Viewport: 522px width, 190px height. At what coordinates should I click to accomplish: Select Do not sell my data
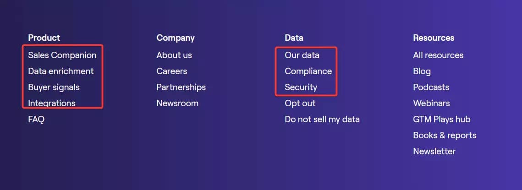(322, 119)
